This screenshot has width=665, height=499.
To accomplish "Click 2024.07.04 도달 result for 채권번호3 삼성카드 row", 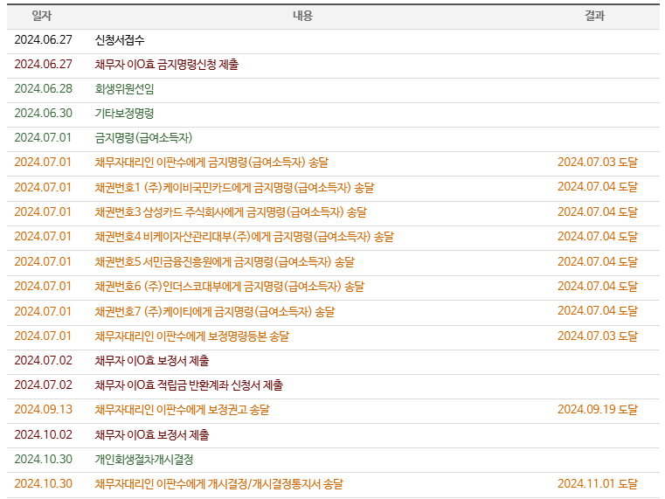I will (598, 212).
